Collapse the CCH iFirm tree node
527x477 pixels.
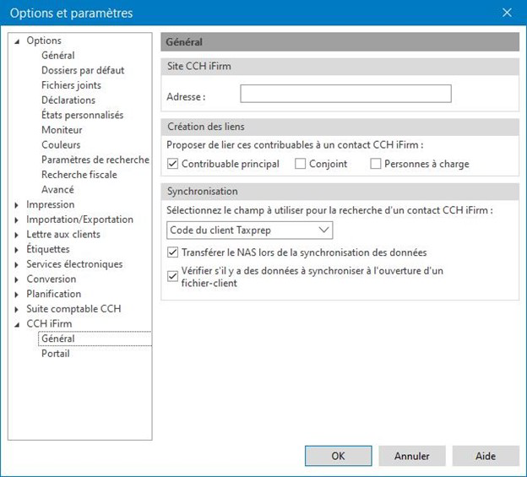pyautogui.click(x=17, y=325)
